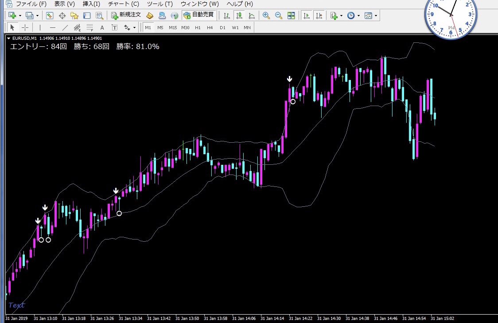Open the チャート (C) menu
Viewport: 498px width, 323px height.
point(123,4)
